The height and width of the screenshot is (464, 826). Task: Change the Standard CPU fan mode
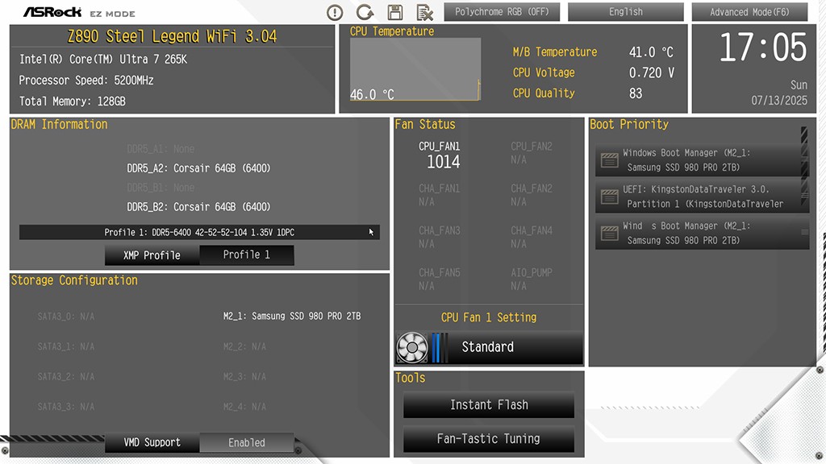tap(489, 347)
